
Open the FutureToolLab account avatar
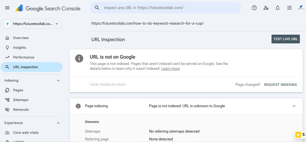(x=301, y=8)
